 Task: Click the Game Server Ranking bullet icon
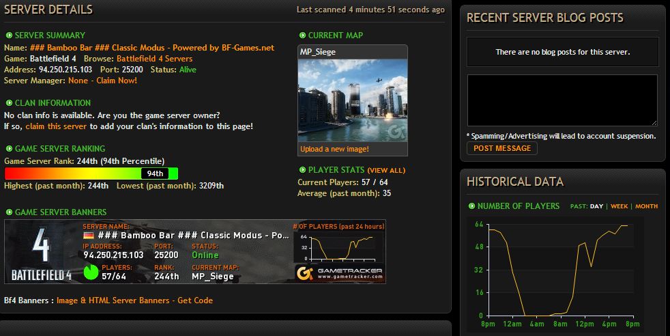[x=9, y=149]
